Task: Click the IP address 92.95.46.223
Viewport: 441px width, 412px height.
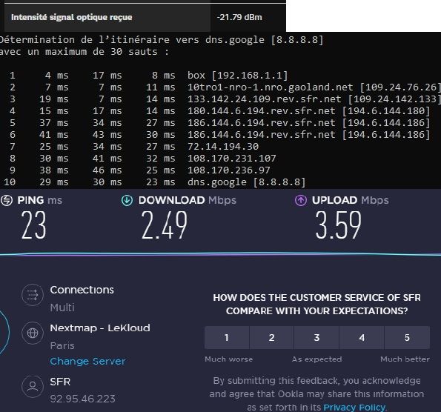Action: 83,399
